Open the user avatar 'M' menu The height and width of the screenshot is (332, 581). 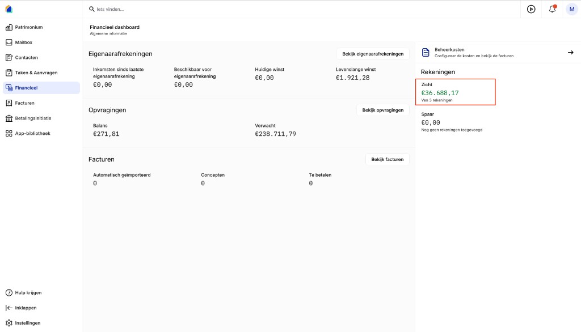pos(572,9)
